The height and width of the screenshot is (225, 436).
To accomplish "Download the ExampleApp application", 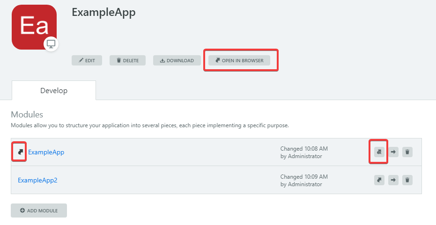I will coord(177,60).
